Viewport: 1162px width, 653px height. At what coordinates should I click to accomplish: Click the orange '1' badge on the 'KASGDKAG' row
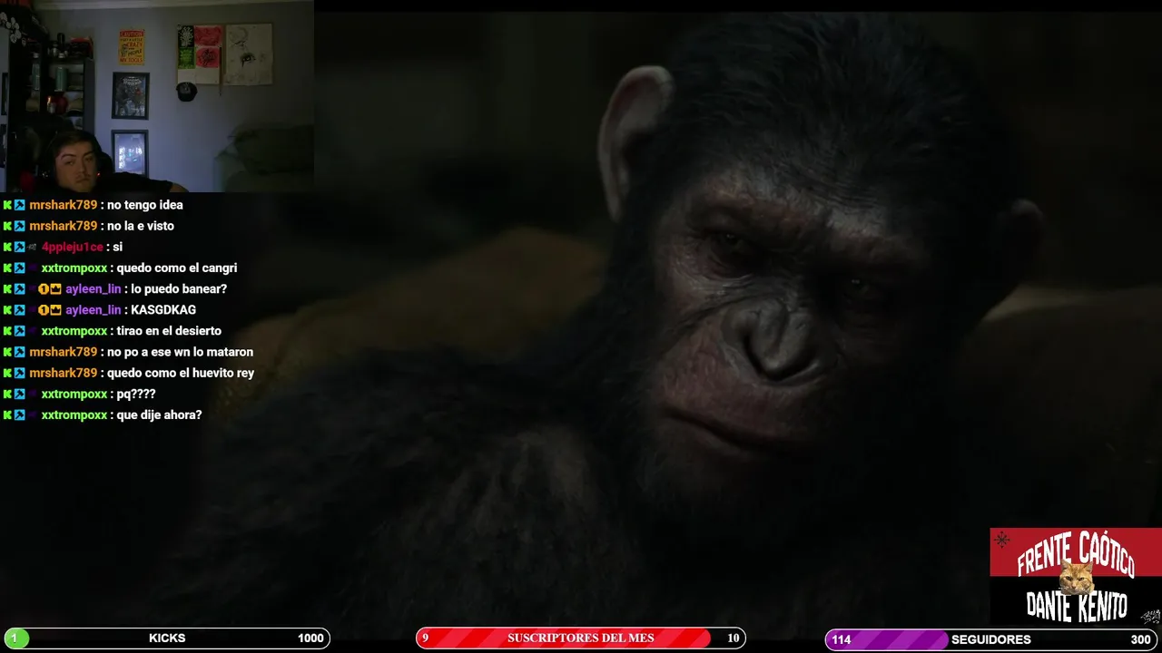(x=44, y=309)
